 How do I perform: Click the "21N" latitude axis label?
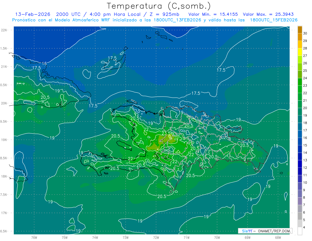coord(4,67)
